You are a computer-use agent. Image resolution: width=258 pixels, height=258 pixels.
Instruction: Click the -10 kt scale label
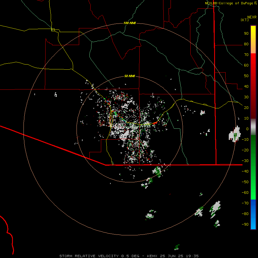[245, 140]
